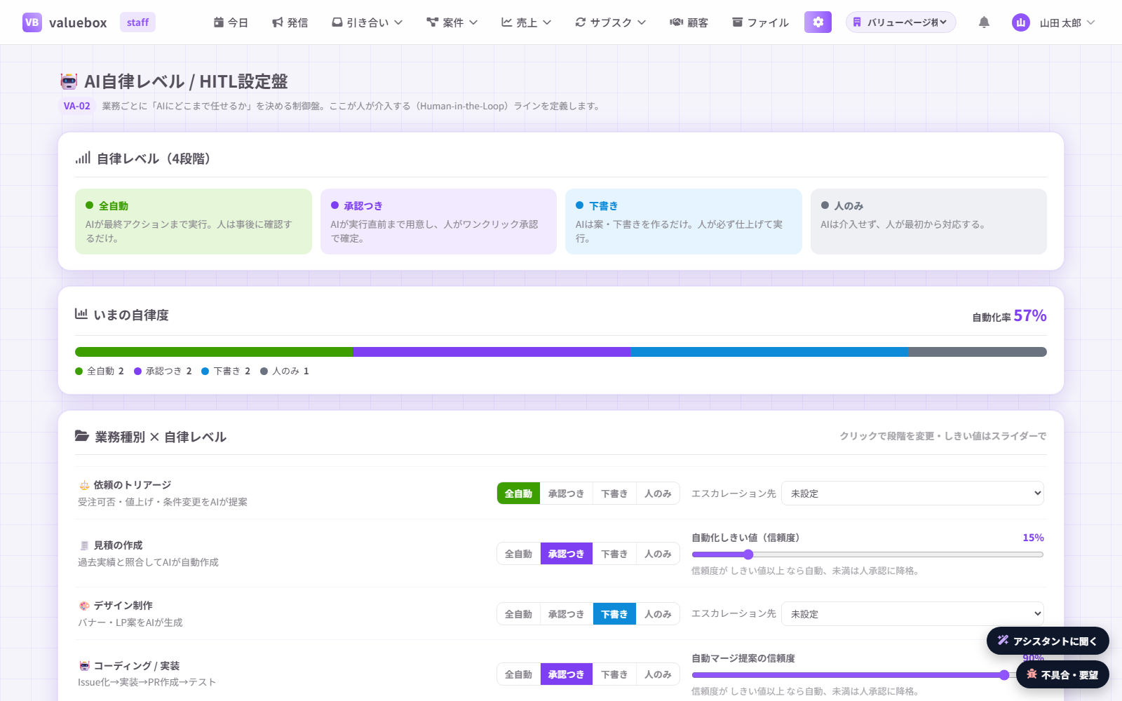Click the 不具合・要望 button
The image size is (1122, 701).
coord(1062,674)
